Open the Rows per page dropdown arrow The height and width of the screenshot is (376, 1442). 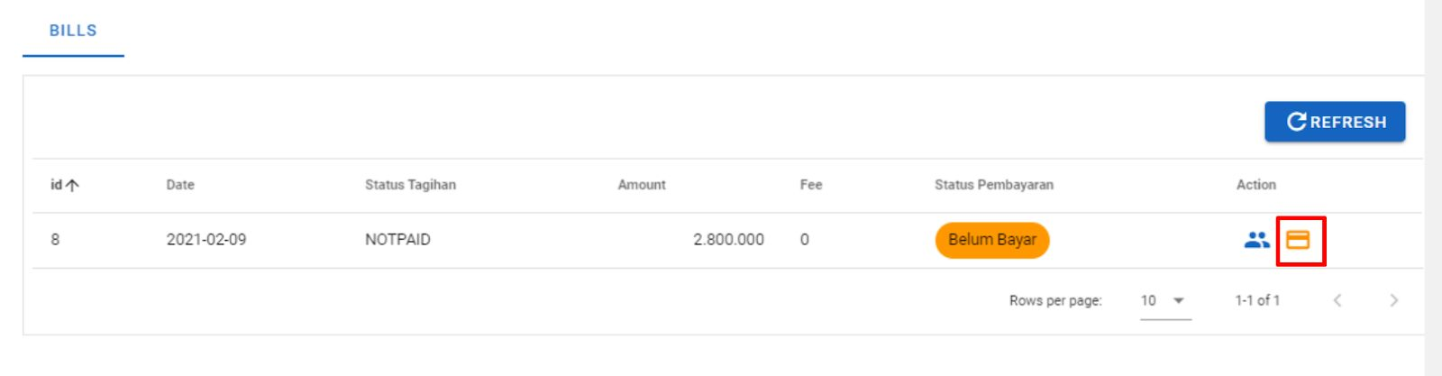1178,300
